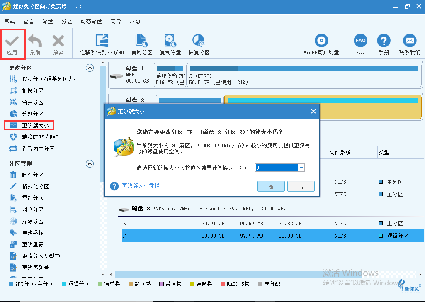Open the FAQ toolbar icon
Viewport: 425px width, 302px height.
point(360,41)
